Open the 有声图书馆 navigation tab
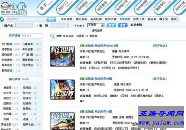186x130 pixels. click(x=122, y=6)
